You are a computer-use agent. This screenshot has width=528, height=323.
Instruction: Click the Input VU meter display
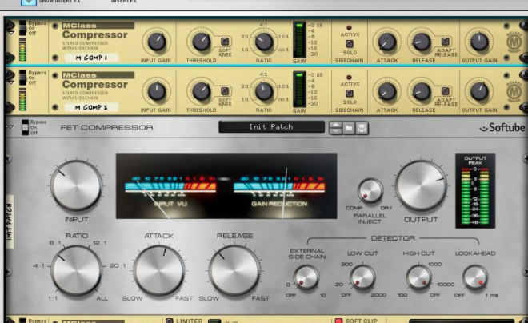(x=170, y=190)
